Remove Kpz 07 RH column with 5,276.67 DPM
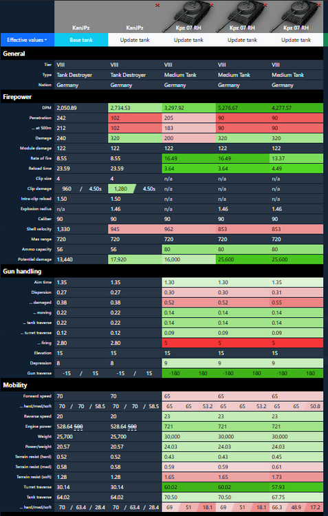The width and height of the screenshot is (328, 516). pos(265,5)
